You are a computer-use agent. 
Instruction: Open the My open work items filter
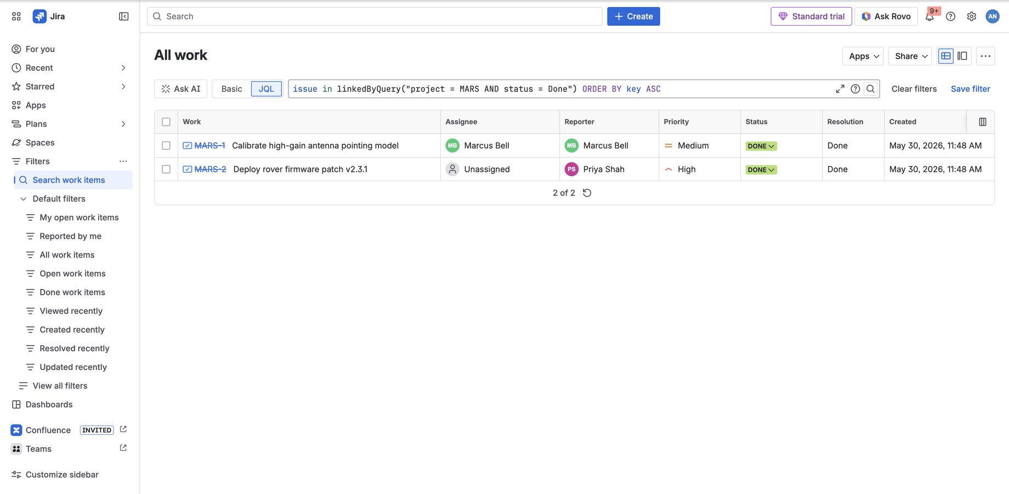click(79, 217)
